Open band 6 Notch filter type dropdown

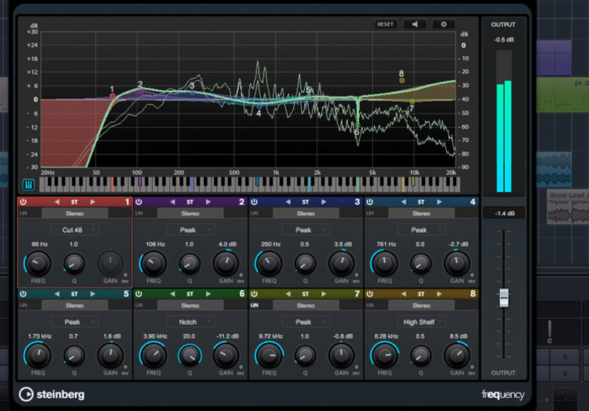190,322
